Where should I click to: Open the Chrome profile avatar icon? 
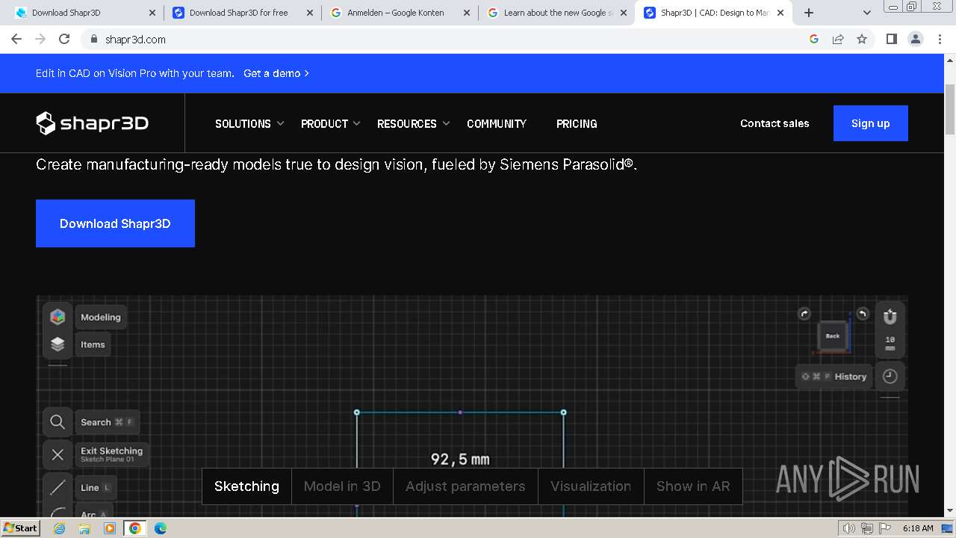click(916, 39)
